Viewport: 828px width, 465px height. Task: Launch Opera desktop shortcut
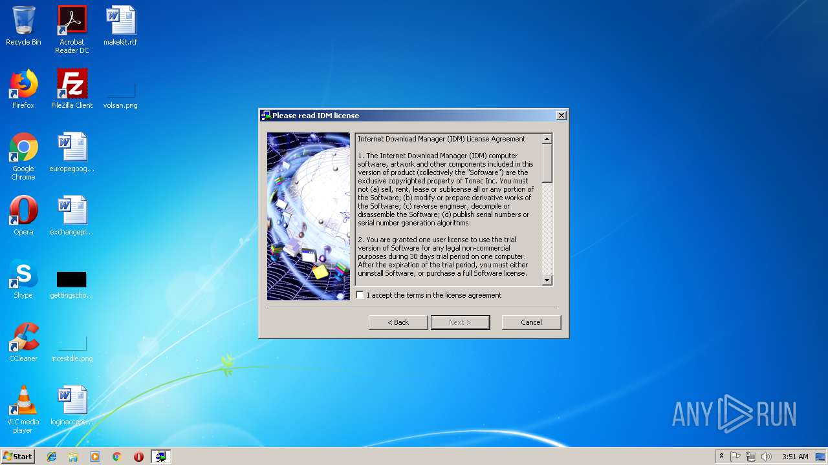click(x=23, y=216)
